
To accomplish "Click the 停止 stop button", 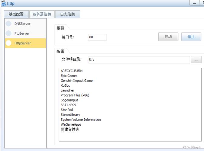I will tap(191, 37).
